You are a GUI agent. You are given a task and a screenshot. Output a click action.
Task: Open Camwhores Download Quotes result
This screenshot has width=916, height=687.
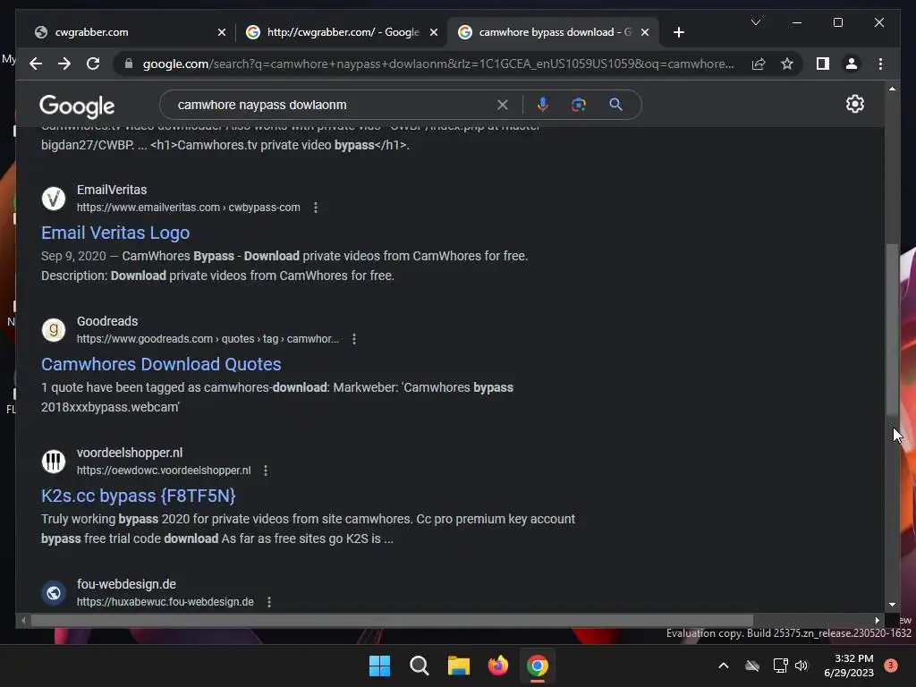[161, 364]
